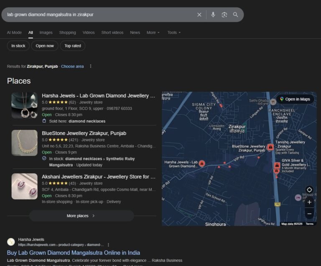Click the verified check icon beside In stock
The width and height of the screenshot is (321, 266).
pyautogui.click(x=44, y=158)
